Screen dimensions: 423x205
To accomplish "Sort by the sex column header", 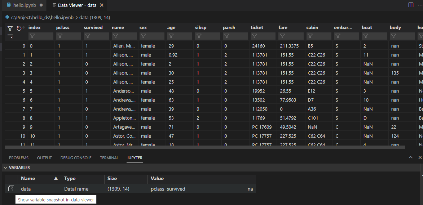I will click(143, 27).
